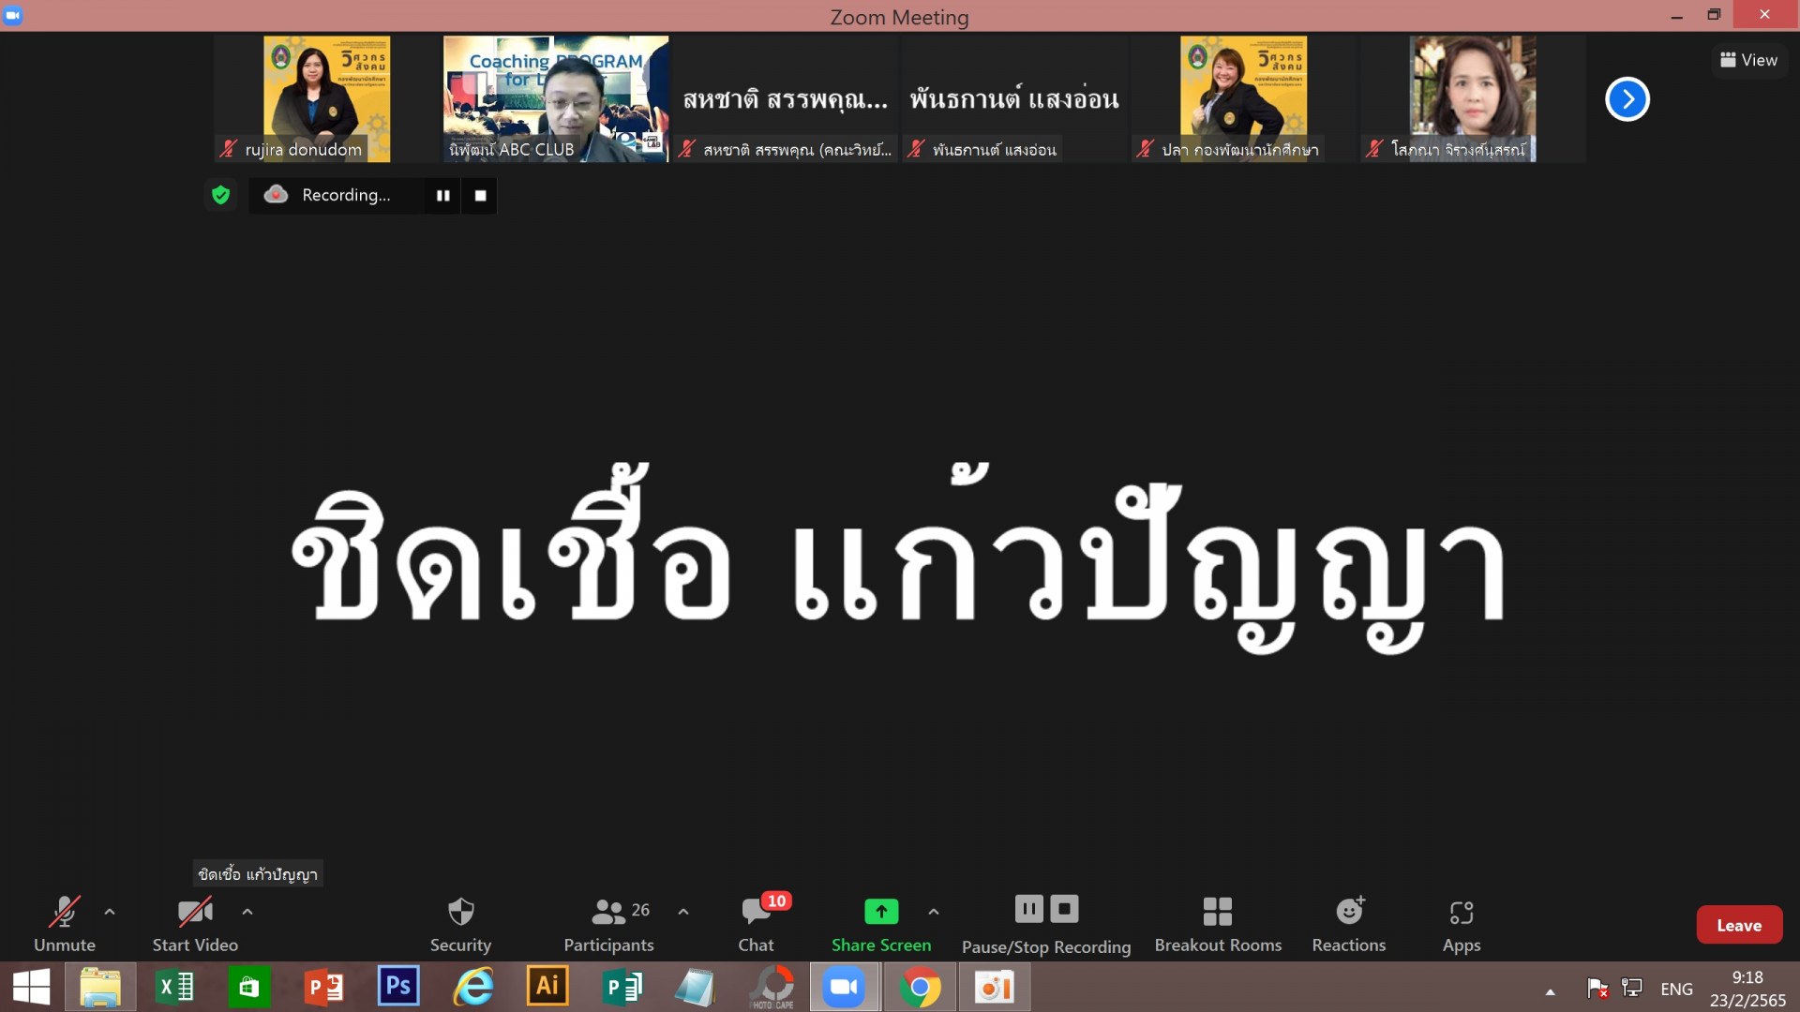
Task: Open Excel from the taskbar
Action: pyautogui.click(x=174, y=987)
